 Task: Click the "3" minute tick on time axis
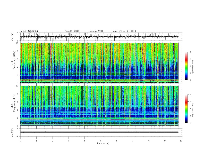click(x=69, y=141)
